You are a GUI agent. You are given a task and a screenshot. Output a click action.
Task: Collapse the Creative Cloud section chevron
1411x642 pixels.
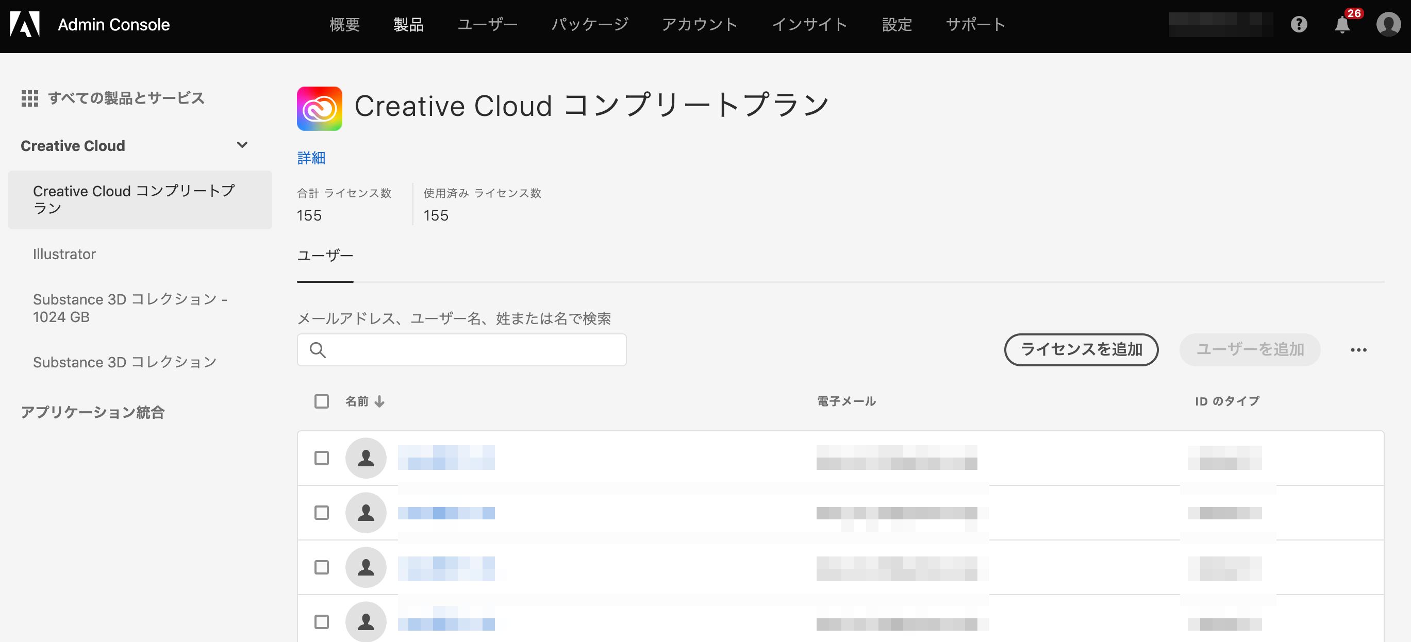[x=242, y=145]
